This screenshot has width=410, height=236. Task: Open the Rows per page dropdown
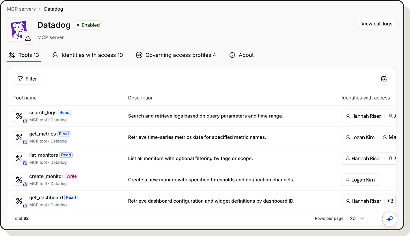coord(357,218)
